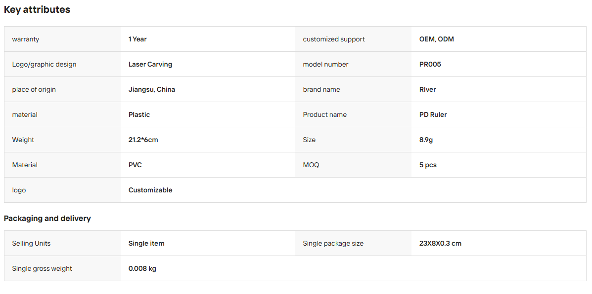Click the 'PD Ruler' value
The image size is (592, 294).
tap(433, 115)
